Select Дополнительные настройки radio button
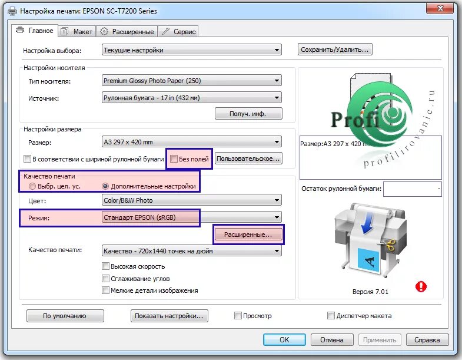The height and width of the screenshot is (360, 462). pyautogui.click(x=105, y=187)
